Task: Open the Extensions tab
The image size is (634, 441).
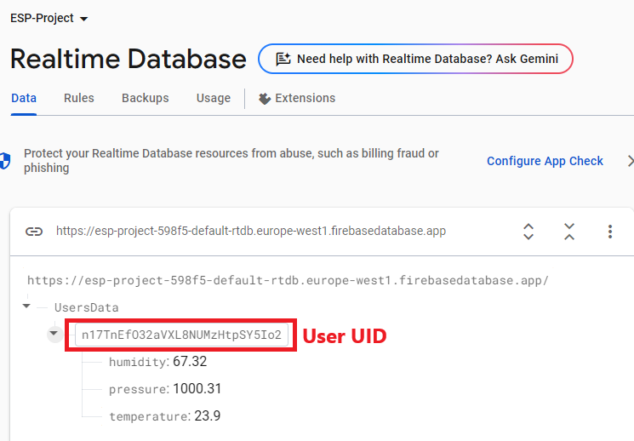Action: [297, 98]
